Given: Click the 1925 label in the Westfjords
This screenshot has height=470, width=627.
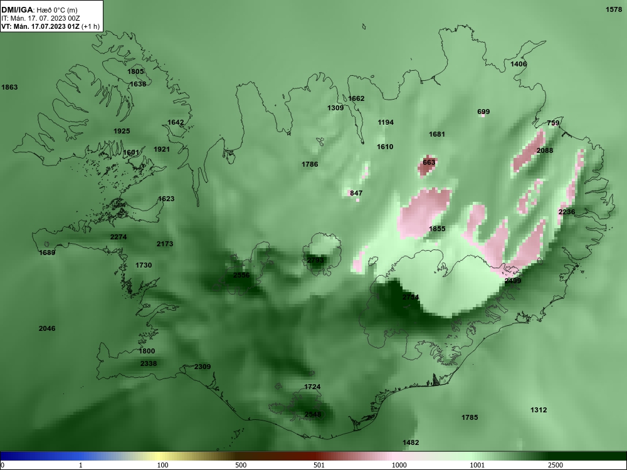Looking at the screenshot, I should click(x=122, y=131).
